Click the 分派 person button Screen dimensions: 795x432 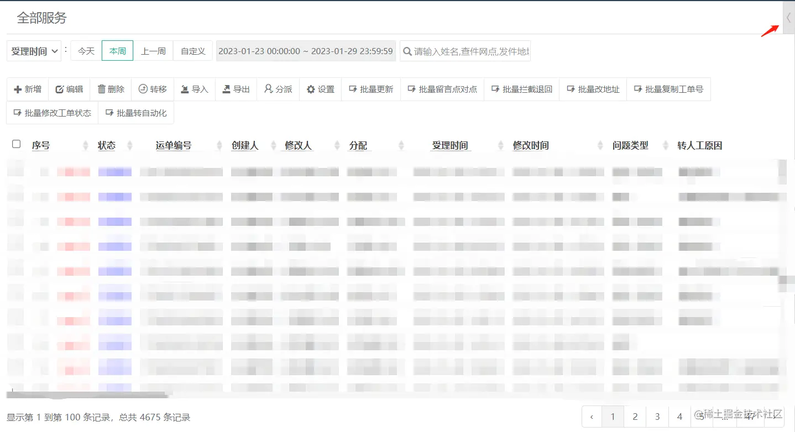(x=278, y=89)
